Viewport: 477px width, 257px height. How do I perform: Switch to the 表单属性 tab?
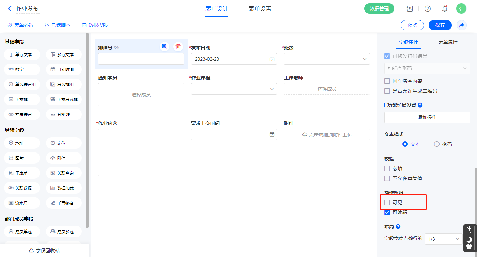(x=448, y=42)
